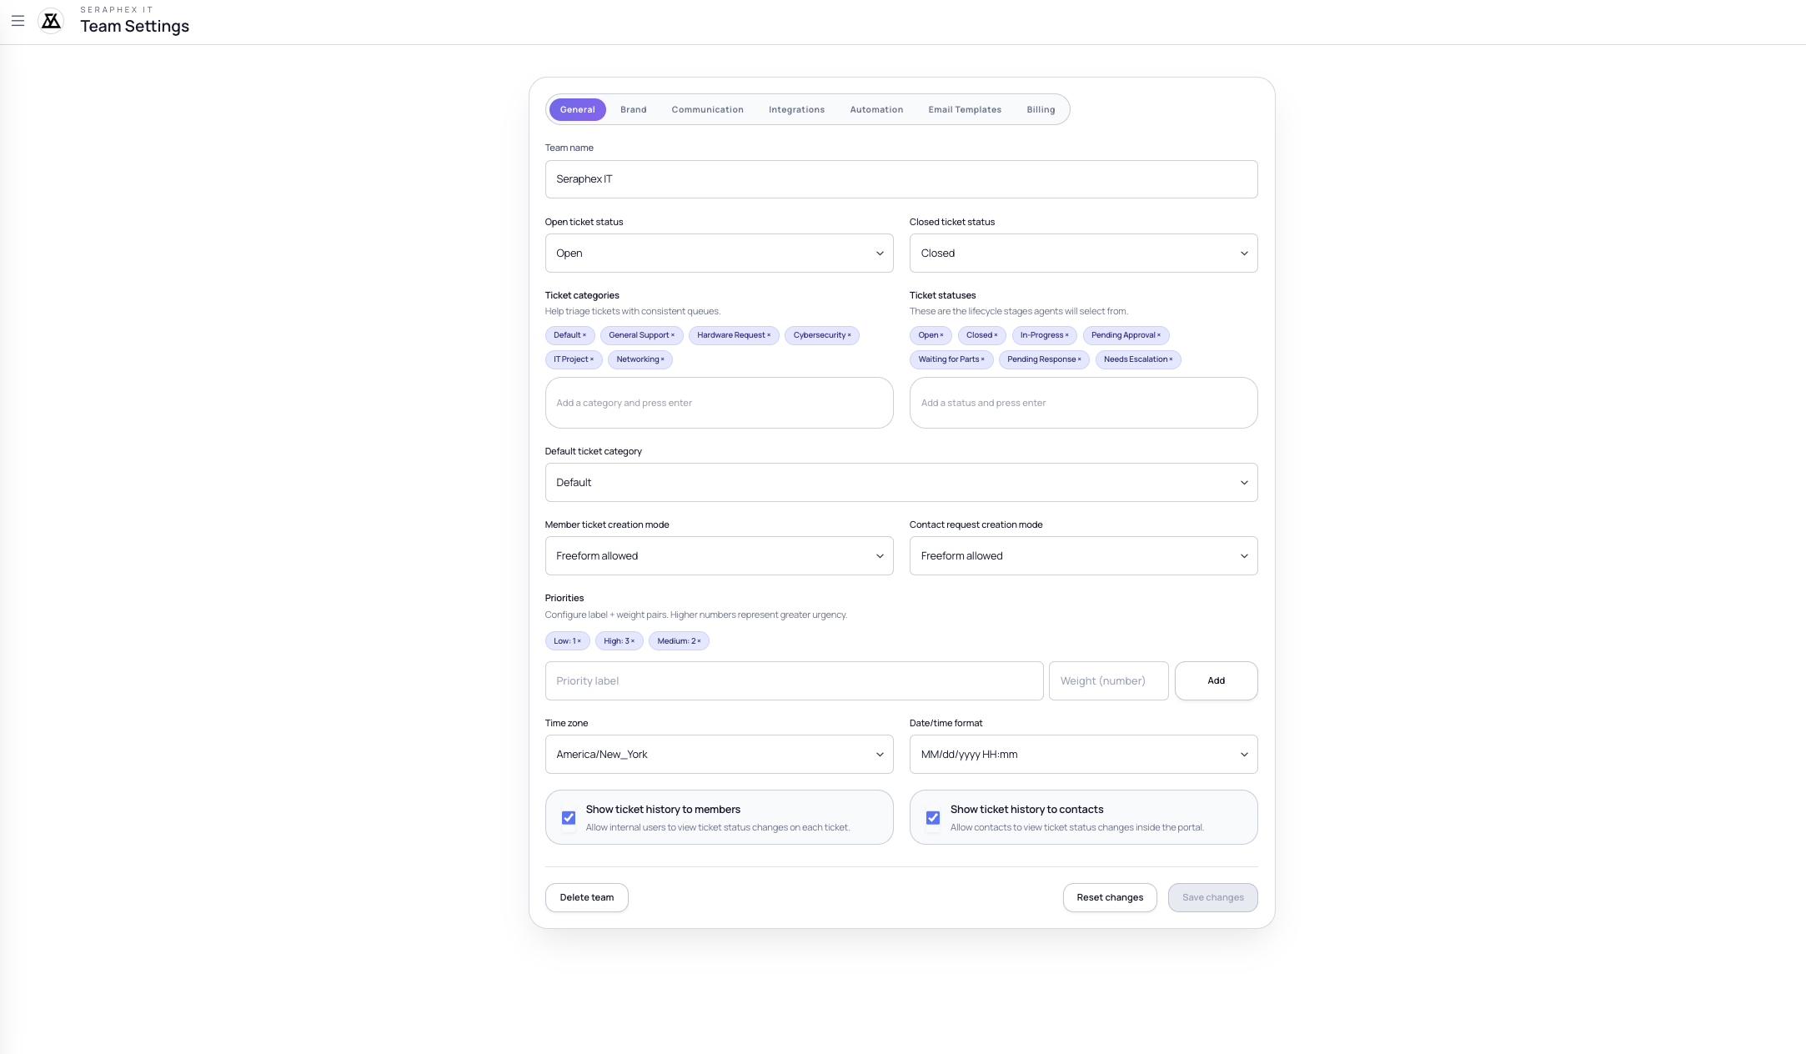Screen dimensions: 1806x1054
Task: Remove the Hardware Request category tag
Action: pyautogui.click(x=769, y=335)
